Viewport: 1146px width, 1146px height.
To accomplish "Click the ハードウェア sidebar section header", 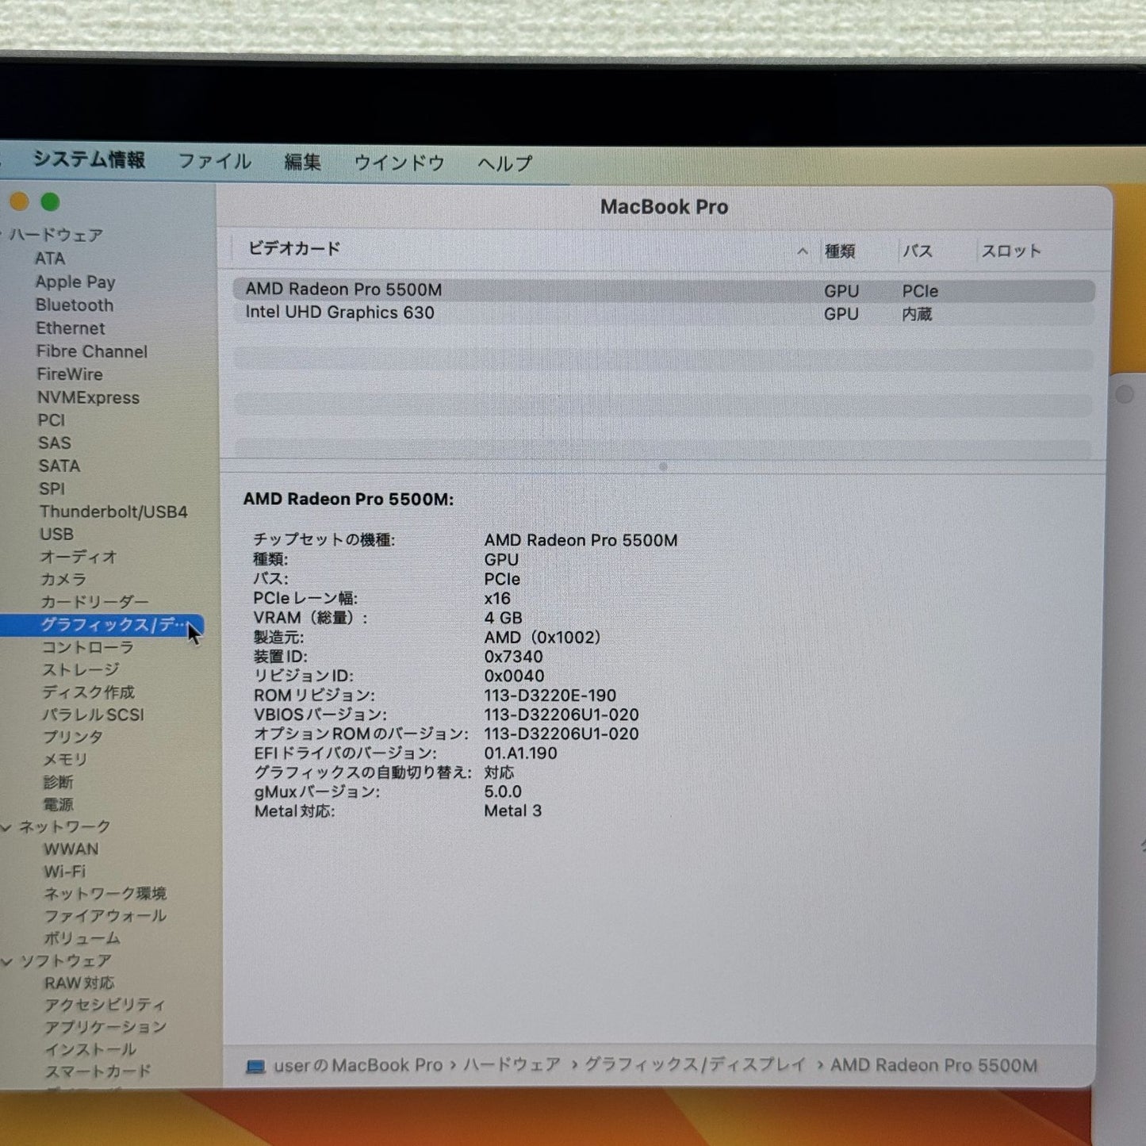I will 56,236.
